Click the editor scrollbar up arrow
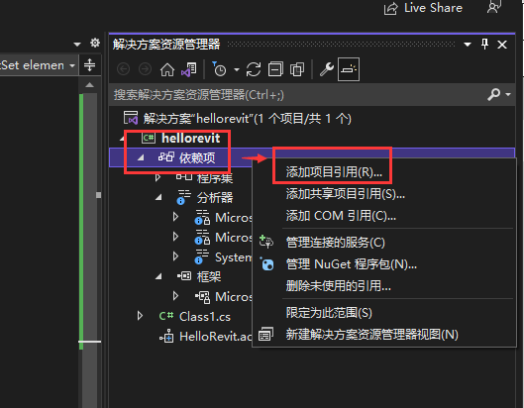The image size is (524, 408). click(x=89, y=85)
